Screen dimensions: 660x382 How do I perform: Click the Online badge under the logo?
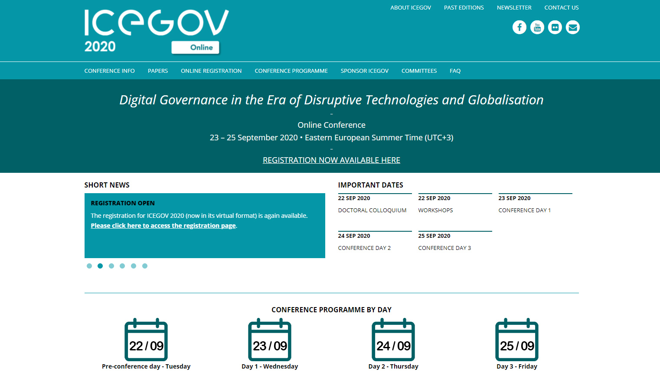coord(196,48)
